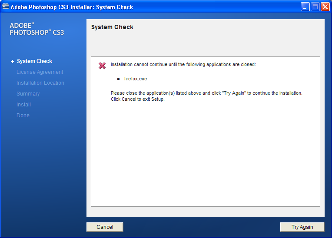Viewport: 332px width, 238px height.
Task: Click the 'Installation cannot continue' message
Action: coord(183,65)
